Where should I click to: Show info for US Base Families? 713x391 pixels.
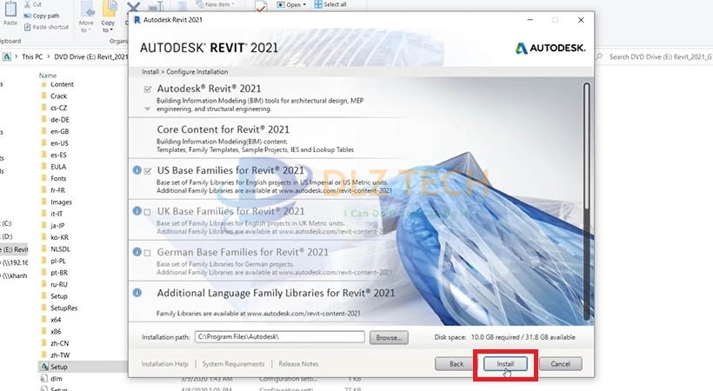137,170
